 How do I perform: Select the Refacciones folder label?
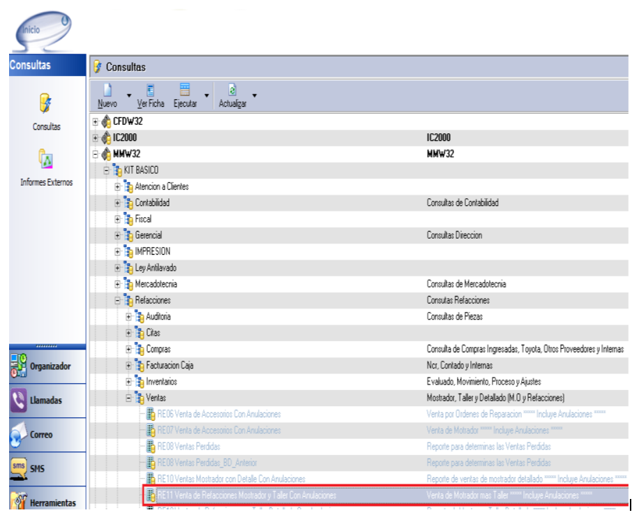click(153, 301)
